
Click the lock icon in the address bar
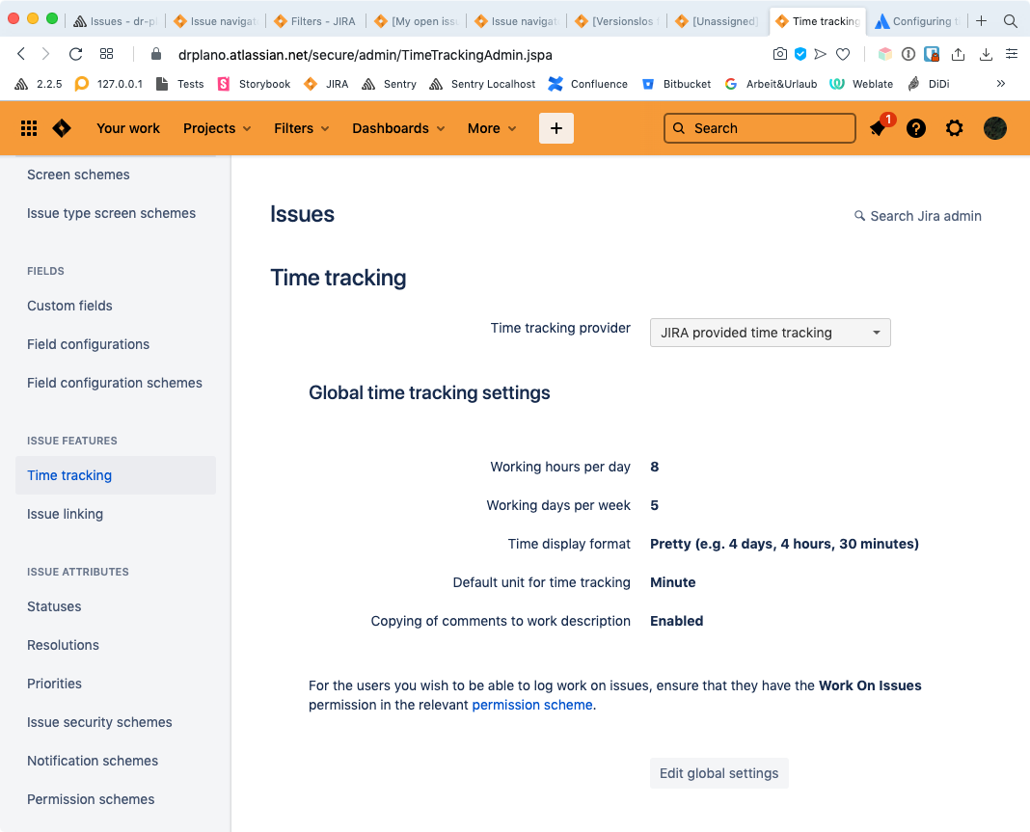[x=156, y=54]
